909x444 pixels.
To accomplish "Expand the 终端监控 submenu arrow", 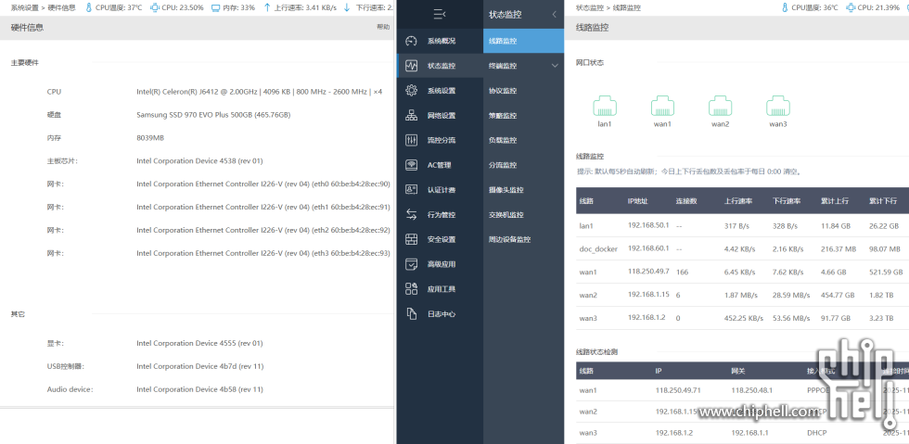I will click(x=555, y=66).
